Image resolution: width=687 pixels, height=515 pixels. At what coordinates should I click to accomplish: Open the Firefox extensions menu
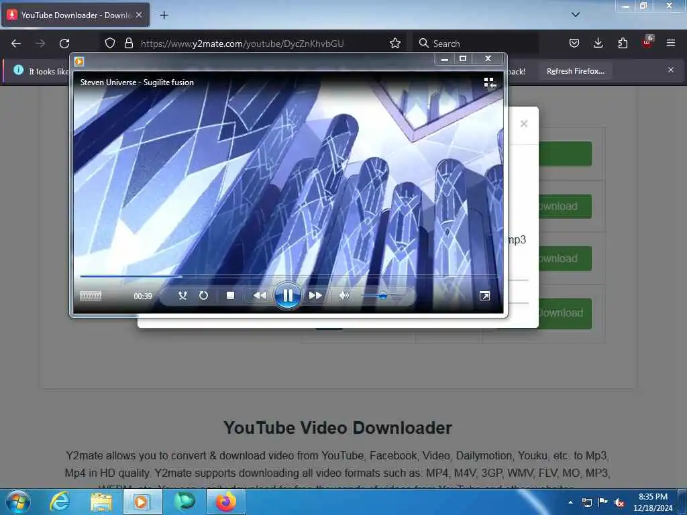623,43
